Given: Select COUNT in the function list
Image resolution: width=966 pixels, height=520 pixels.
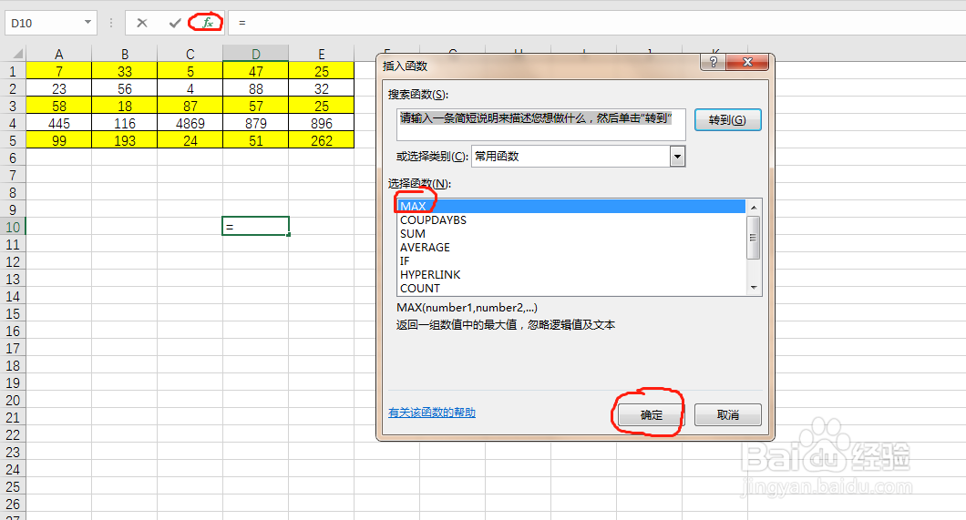Looking at the screenshot, I should pos(571,288).
